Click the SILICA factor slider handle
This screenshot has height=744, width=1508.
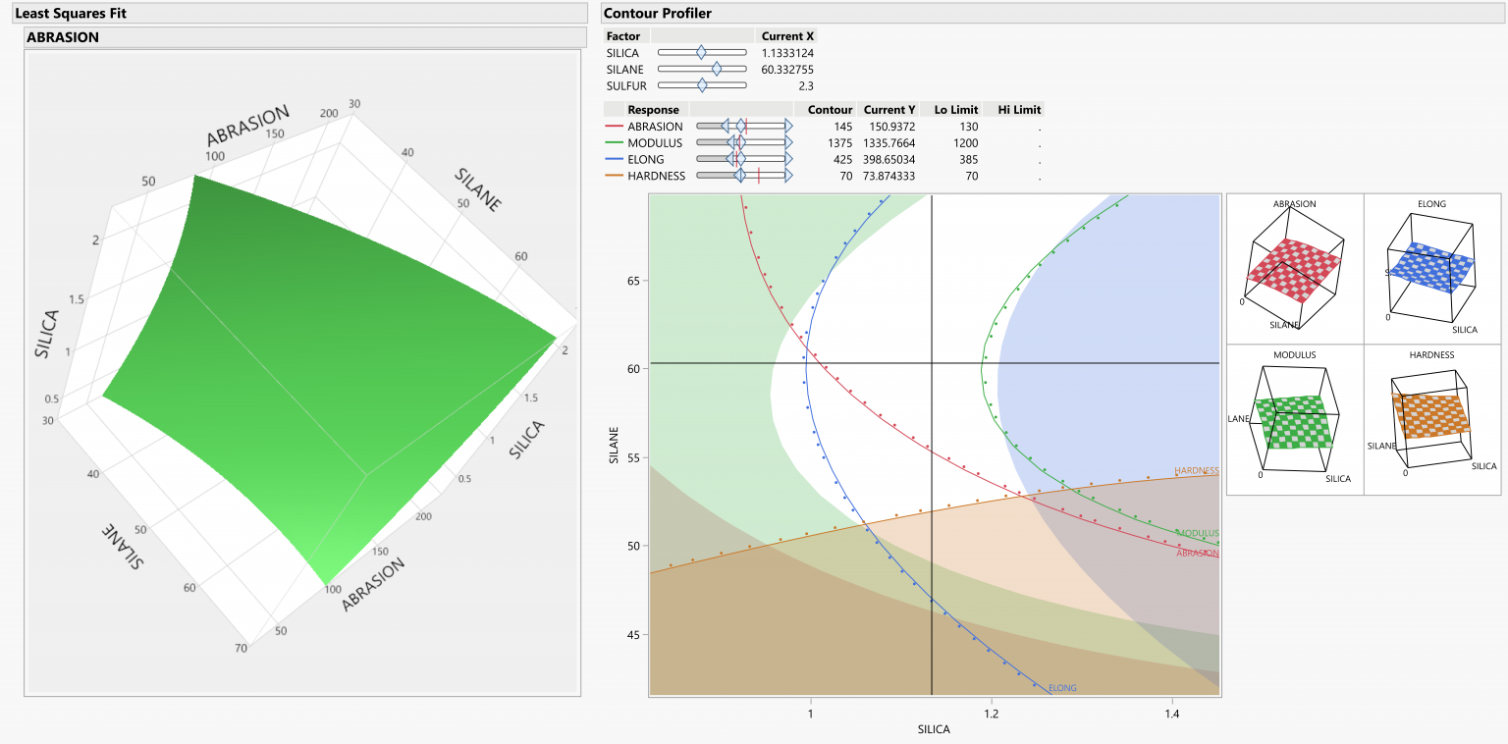pos(702,52)
